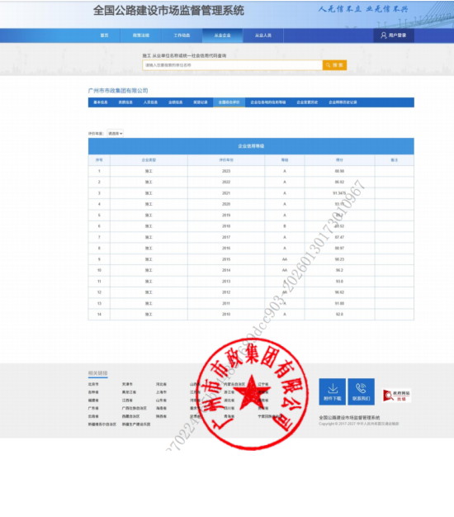Open the 陕西省 footer link
Image resolution: width=454 pixels, height=517 pixels.
pos(161,416)
